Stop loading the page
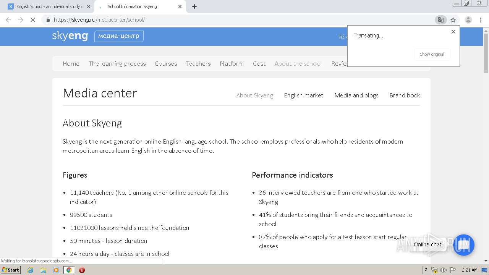This screenshot has width=489, height=275. pos(33,20)
